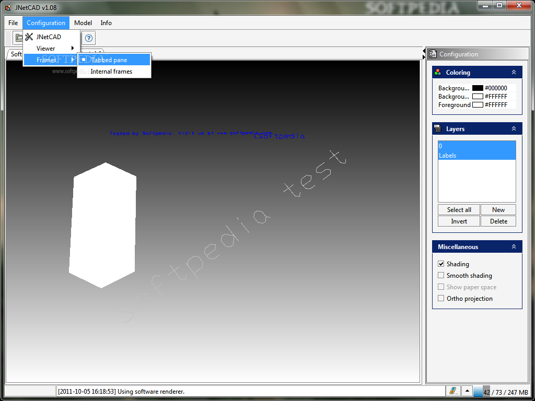Enable Ortho projection checkbox

click(x=441, y=298)
